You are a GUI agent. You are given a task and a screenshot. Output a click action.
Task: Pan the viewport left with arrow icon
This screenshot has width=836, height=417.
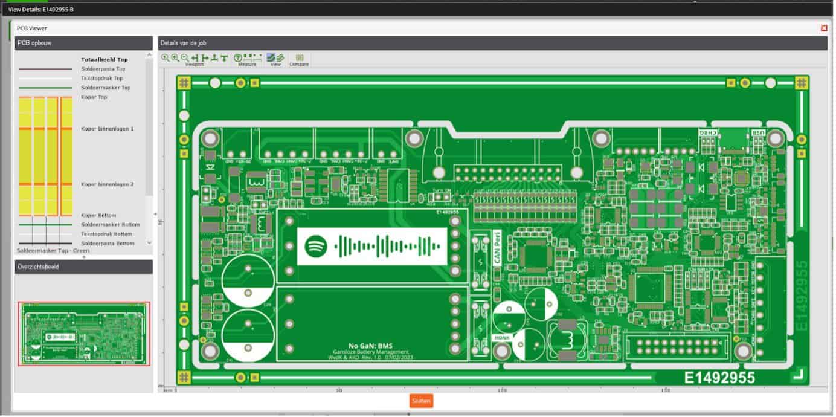click(x=195, y=57)
